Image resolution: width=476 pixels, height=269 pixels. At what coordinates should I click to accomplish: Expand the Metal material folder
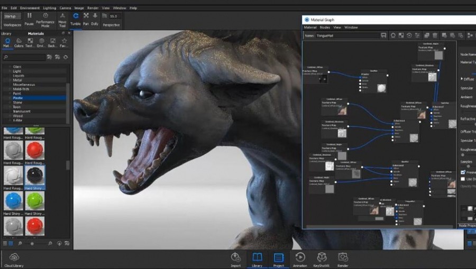point(10,80)
